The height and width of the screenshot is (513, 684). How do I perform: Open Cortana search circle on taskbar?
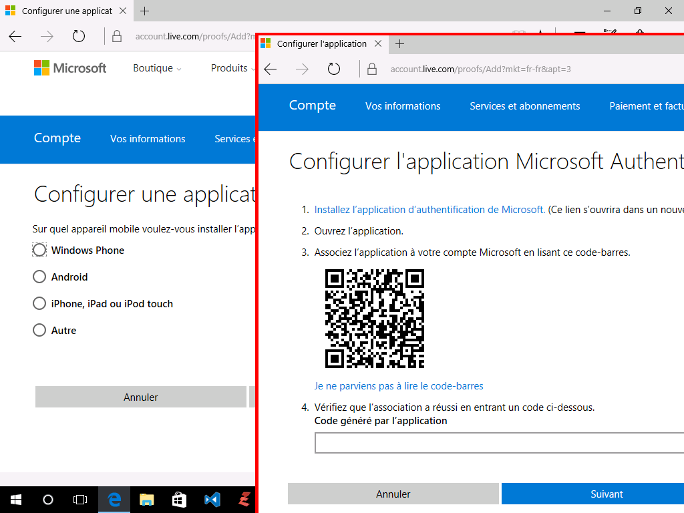coord(48,500)
